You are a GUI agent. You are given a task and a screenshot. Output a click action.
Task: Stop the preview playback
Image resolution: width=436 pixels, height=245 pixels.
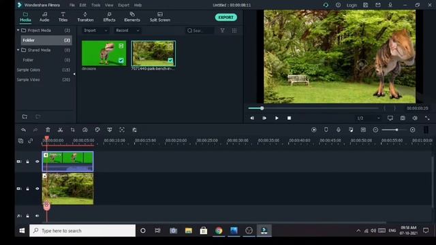[289, 118]
